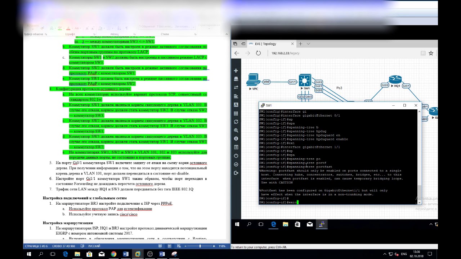
Task: Click the browser back arrow in Edge
Action: pyautogui.click(x=237, y=53)
